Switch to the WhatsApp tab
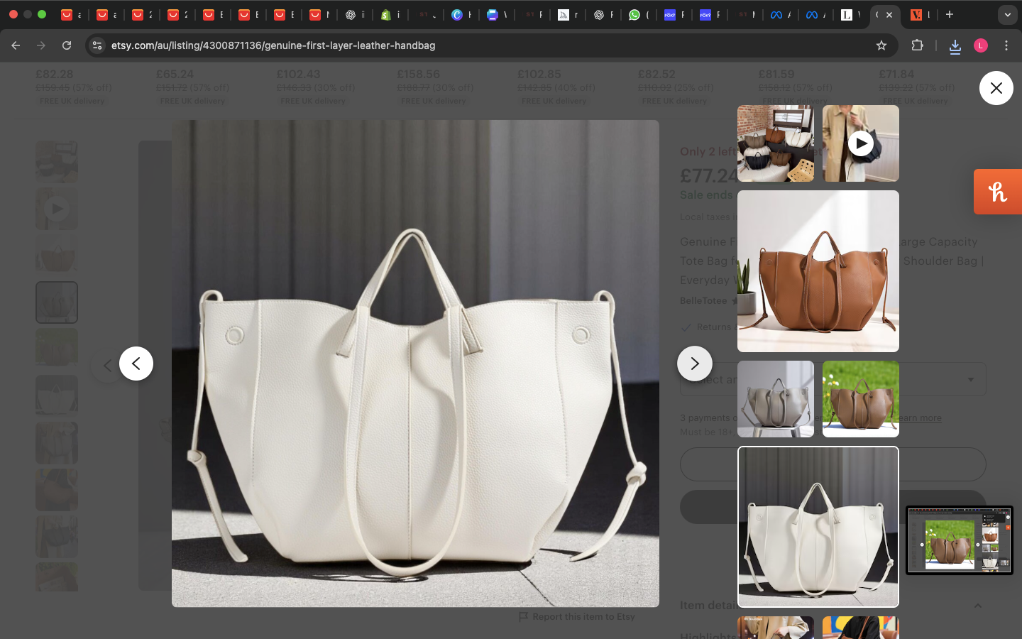The width and height of the screenshot is (1022, 639). [637, 14]
